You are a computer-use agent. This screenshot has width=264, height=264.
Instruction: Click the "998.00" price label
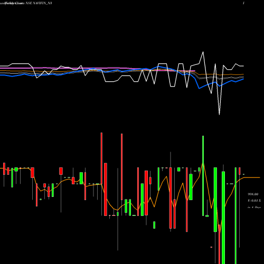253,194
